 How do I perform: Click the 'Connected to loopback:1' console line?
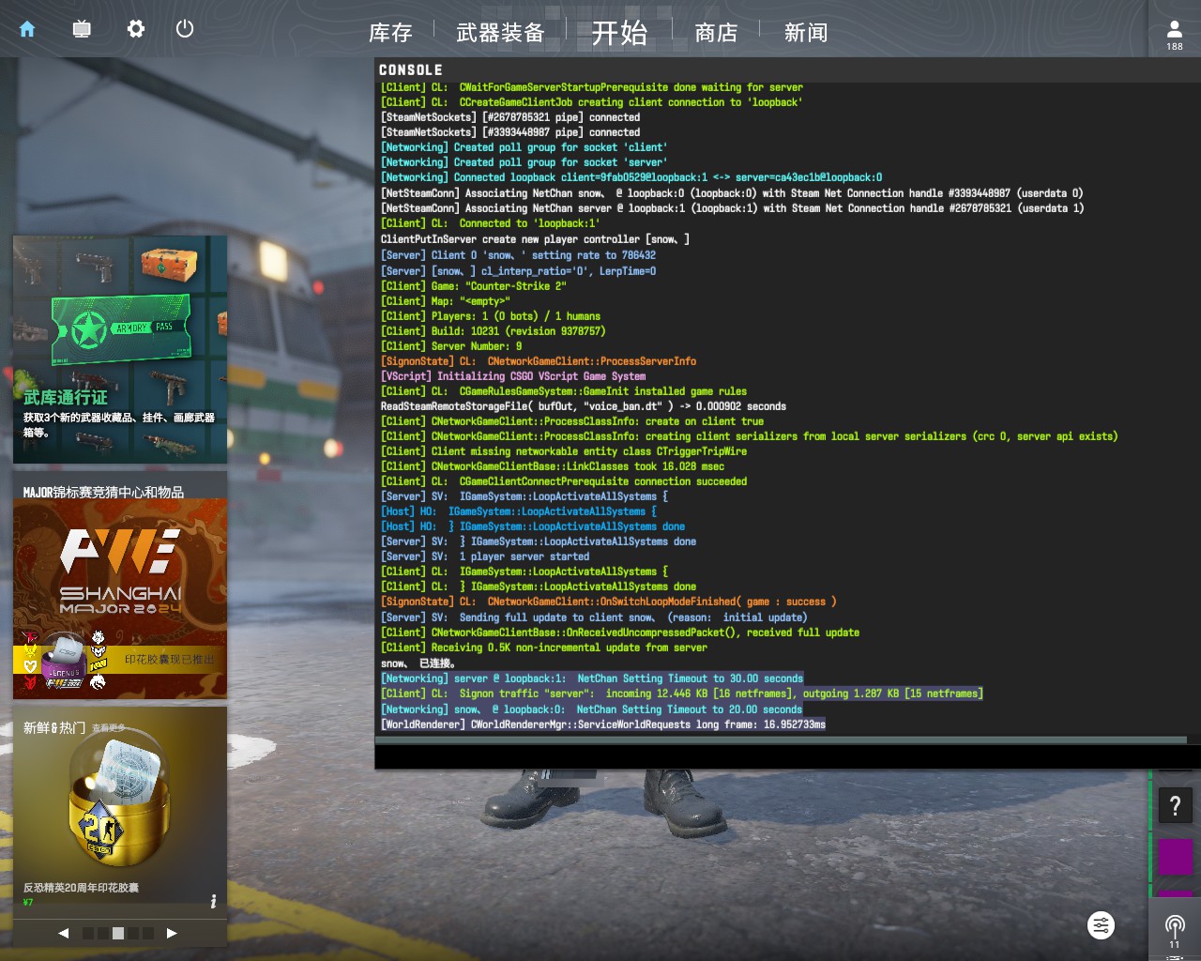(490, 223)
